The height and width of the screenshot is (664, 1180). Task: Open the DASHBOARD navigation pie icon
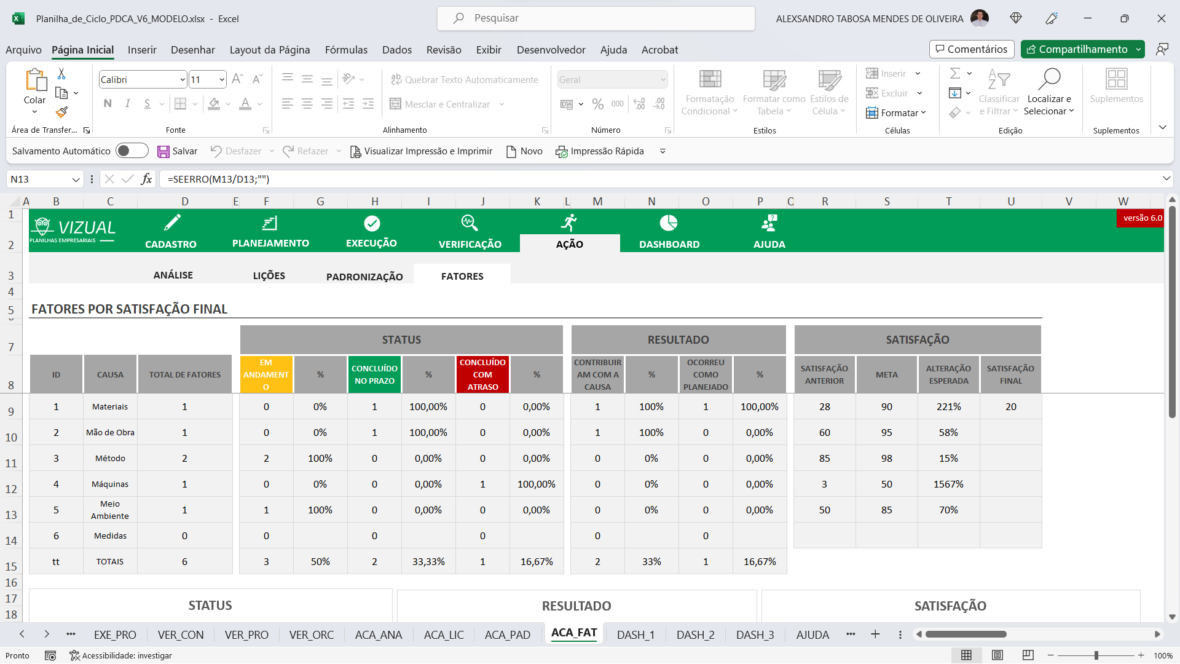pos(669,223)
